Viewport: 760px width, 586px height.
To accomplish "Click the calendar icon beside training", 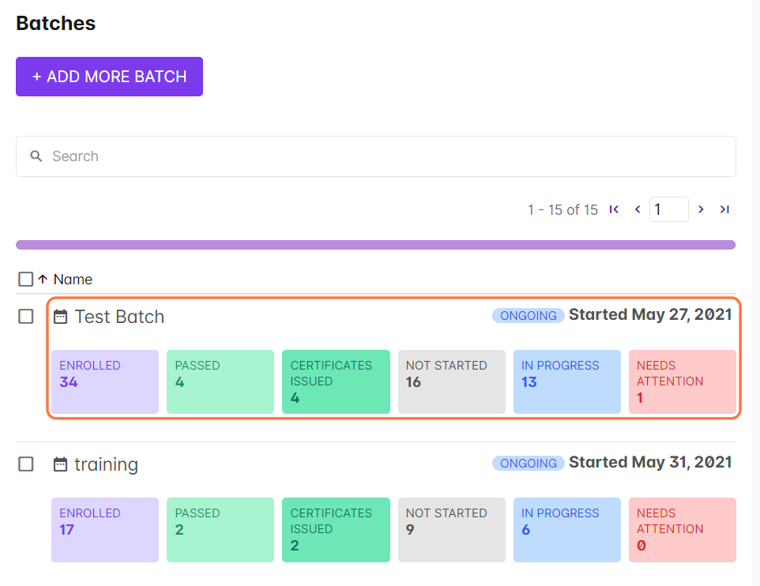I will pos(60,464).
